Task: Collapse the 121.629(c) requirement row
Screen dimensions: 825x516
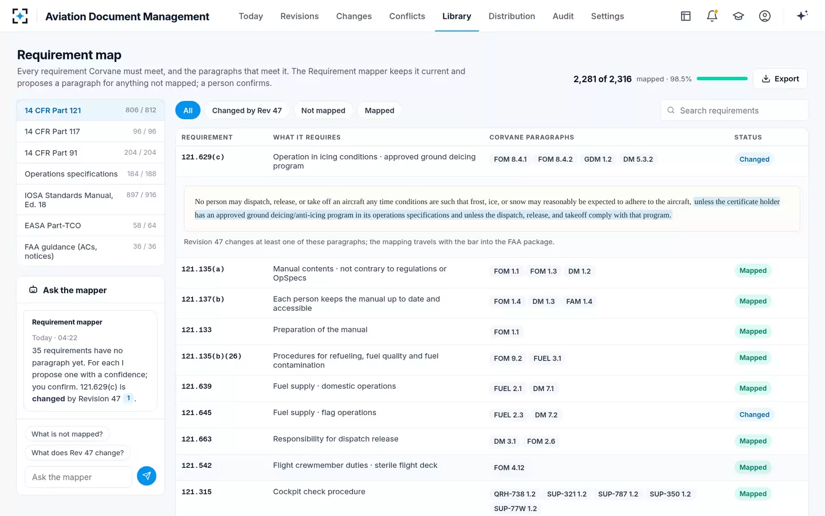Action: pyautogui.click(x=492, y=161)
